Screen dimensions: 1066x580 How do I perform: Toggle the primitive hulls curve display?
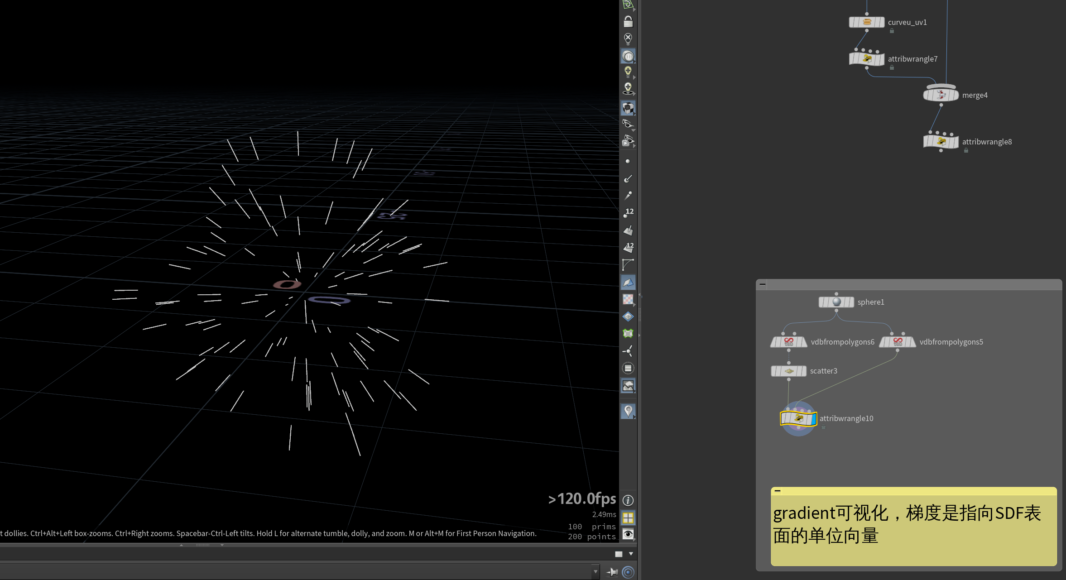pyautogui.click(x=628, y=264)
